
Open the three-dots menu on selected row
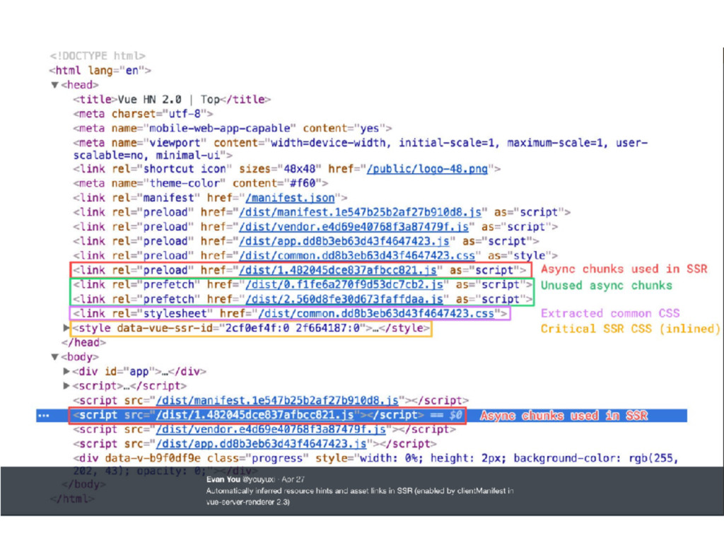coord(43,416)
